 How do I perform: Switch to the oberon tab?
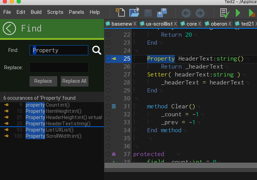(216, 24)
